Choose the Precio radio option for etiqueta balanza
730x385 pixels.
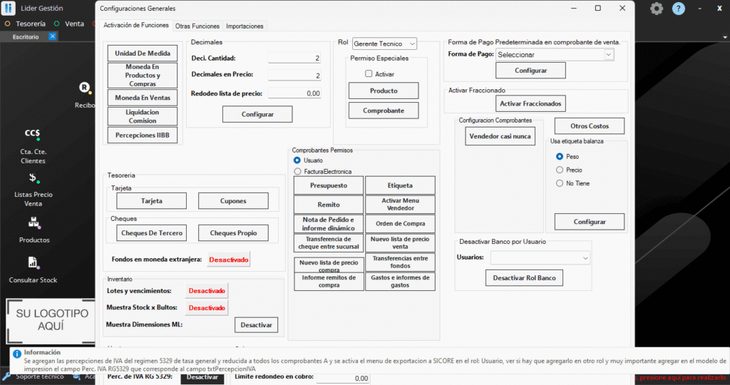[x=560, y=170]
